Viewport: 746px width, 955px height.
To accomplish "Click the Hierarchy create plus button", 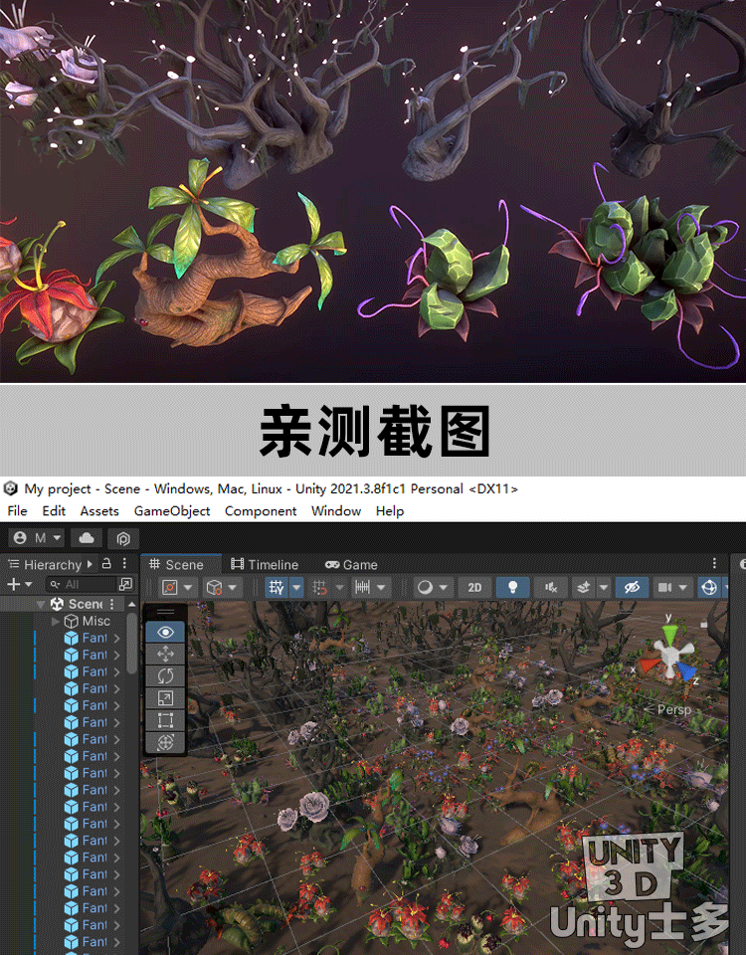I will click(14, 584).
